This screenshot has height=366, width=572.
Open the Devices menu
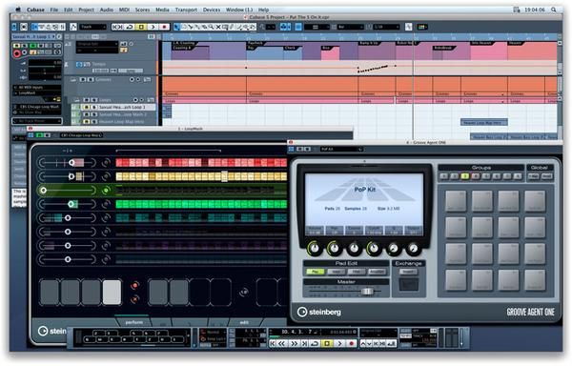(x=212, y=10)
